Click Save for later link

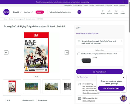pos(84,77)
